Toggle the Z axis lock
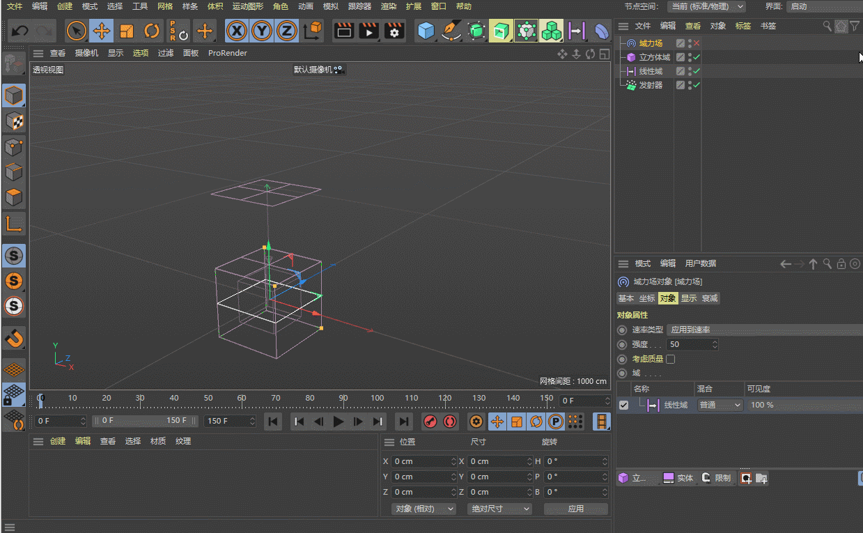 pyautogui.click(x=286, y=31)
